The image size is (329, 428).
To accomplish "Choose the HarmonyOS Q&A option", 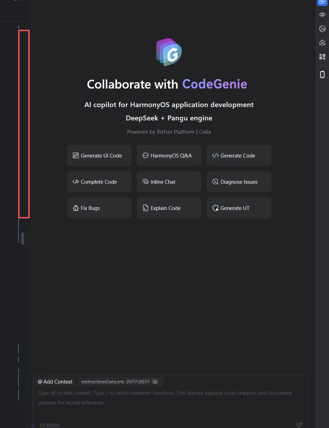I will (169, 155).
